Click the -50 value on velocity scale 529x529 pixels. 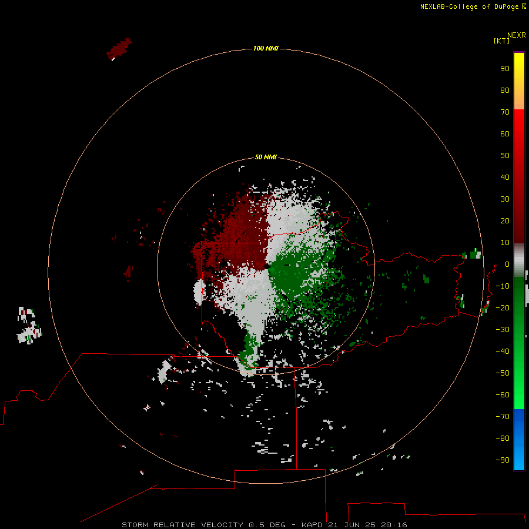[x=503, y=373]
